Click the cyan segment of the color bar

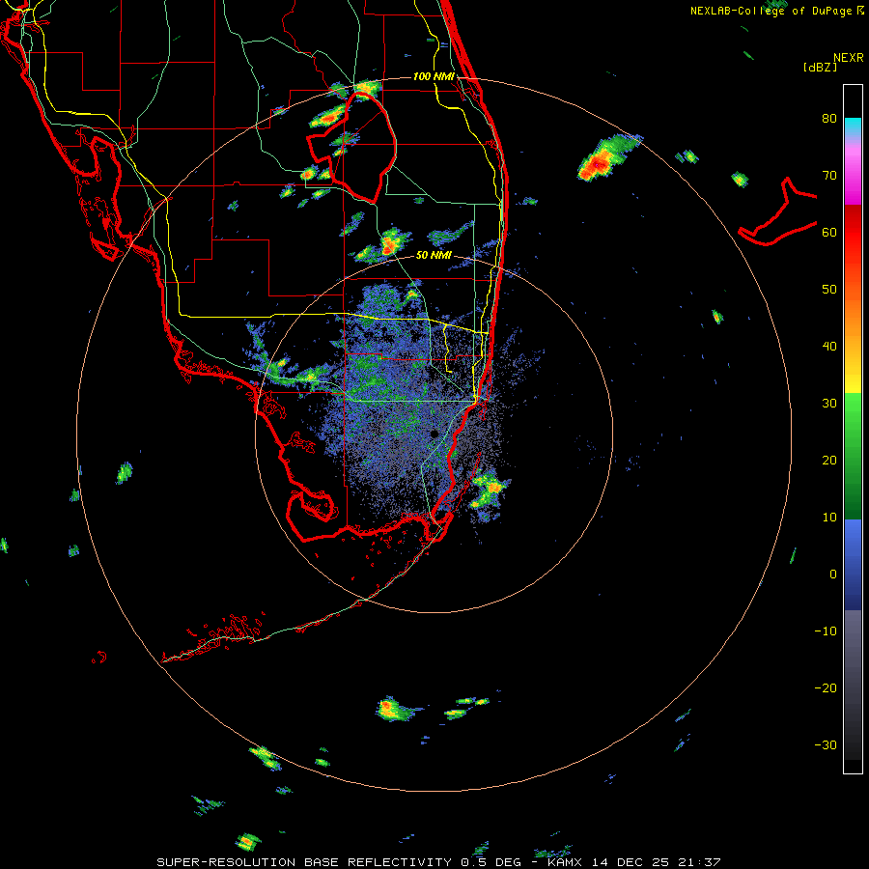853,126
